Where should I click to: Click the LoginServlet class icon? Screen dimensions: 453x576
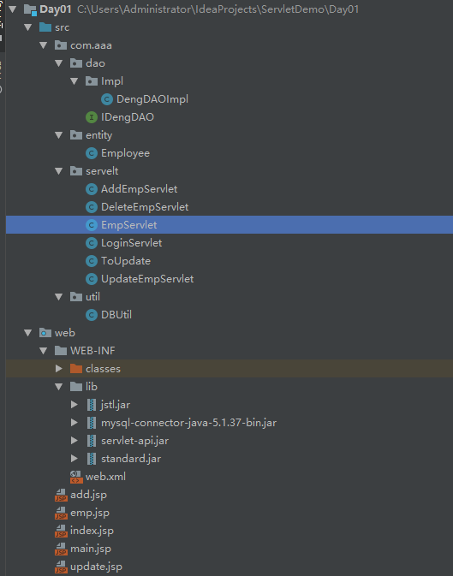92,243
